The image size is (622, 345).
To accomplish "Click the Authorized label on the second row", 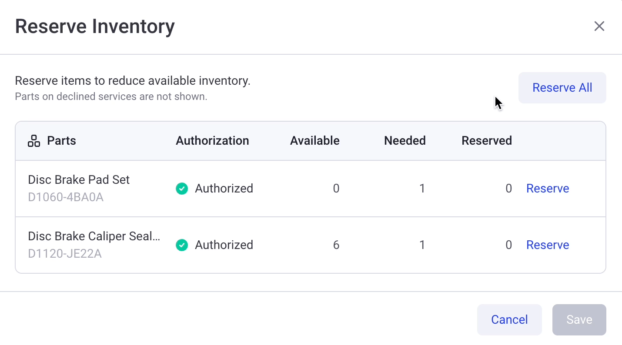I will coord(224,245).
